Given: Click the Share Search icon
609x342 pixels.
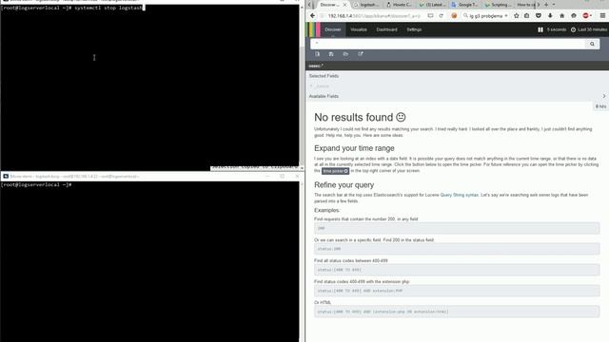Looking at the screenshot, I should click(361, 54).
